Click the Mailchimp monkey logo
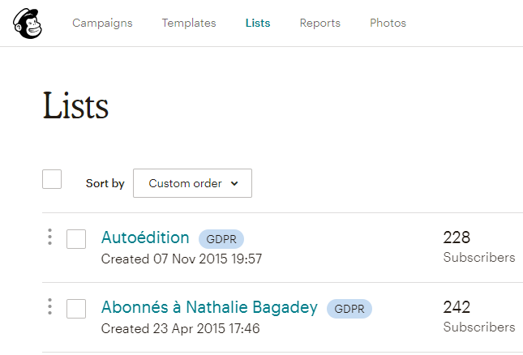523x355 pixels. tap(28, 24)
